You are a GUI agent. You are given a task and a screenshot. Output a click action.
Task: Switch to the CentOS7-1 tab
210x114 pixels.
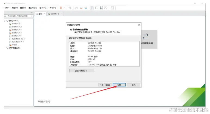(x=55, y=14)
